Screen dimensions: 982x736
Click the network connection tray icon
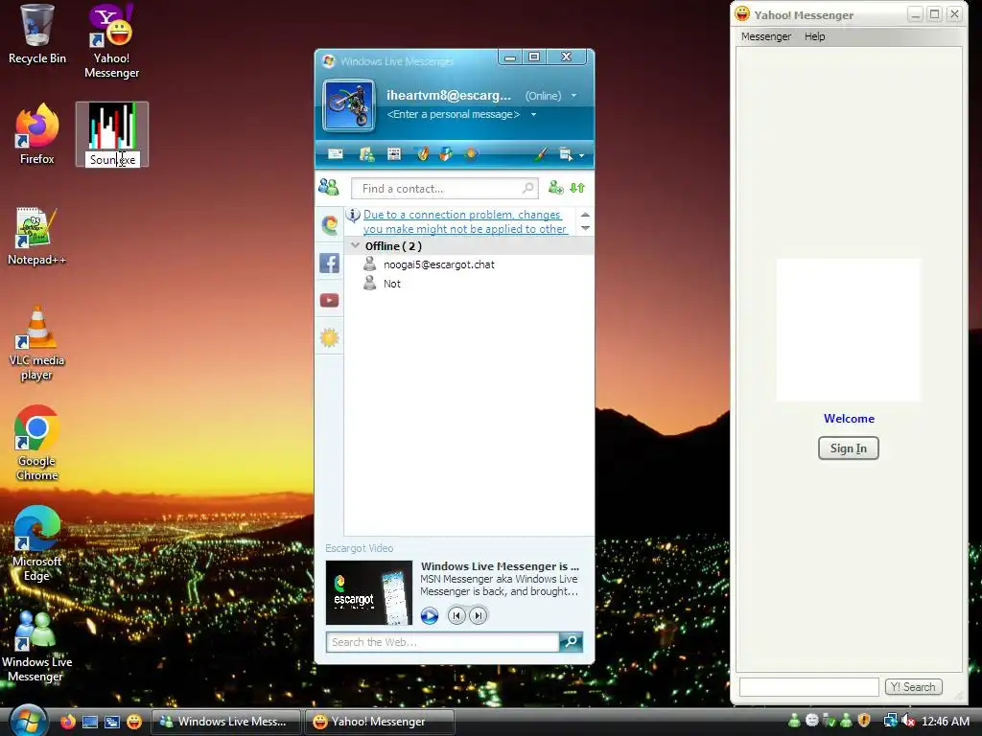pyautogui.click(x=890, y=721)
